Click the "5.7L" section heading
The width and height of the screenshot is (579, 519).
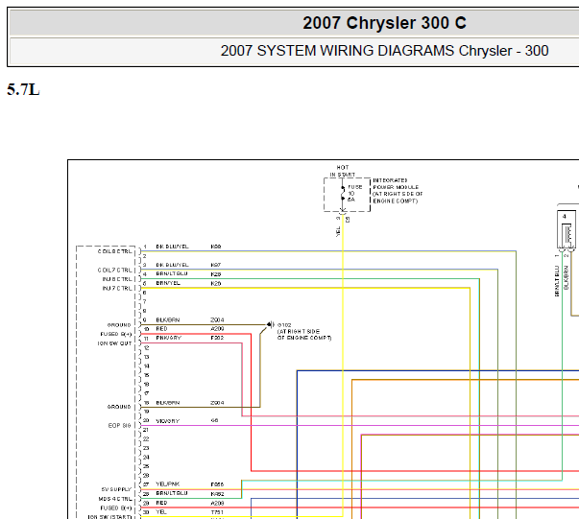(23, 89)
